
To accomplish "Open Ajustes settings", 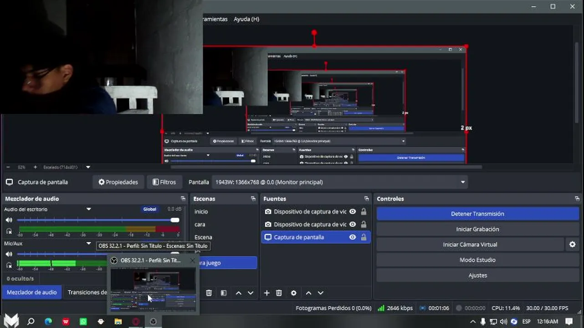I will click(478, 276).
